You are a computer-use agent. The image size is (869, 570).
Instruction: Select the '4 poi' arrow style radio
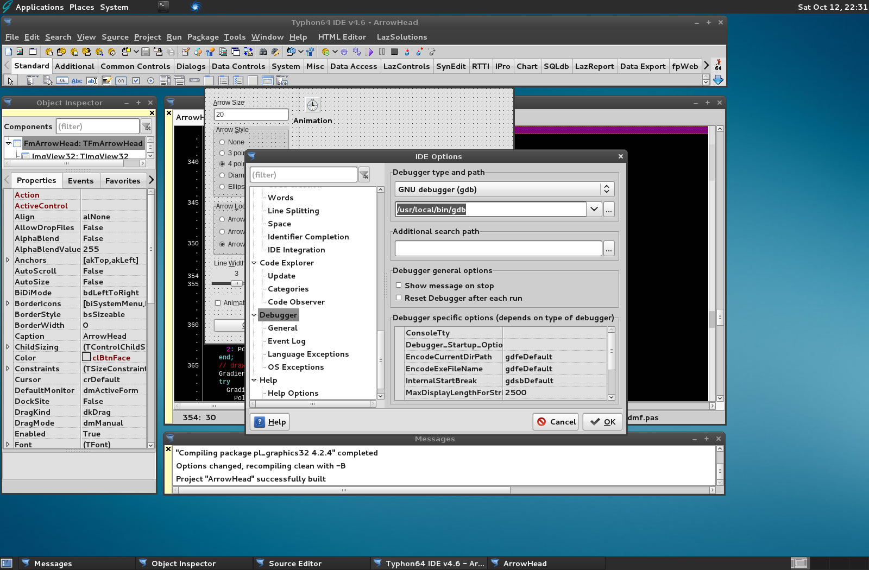click(x=222, y=164)
